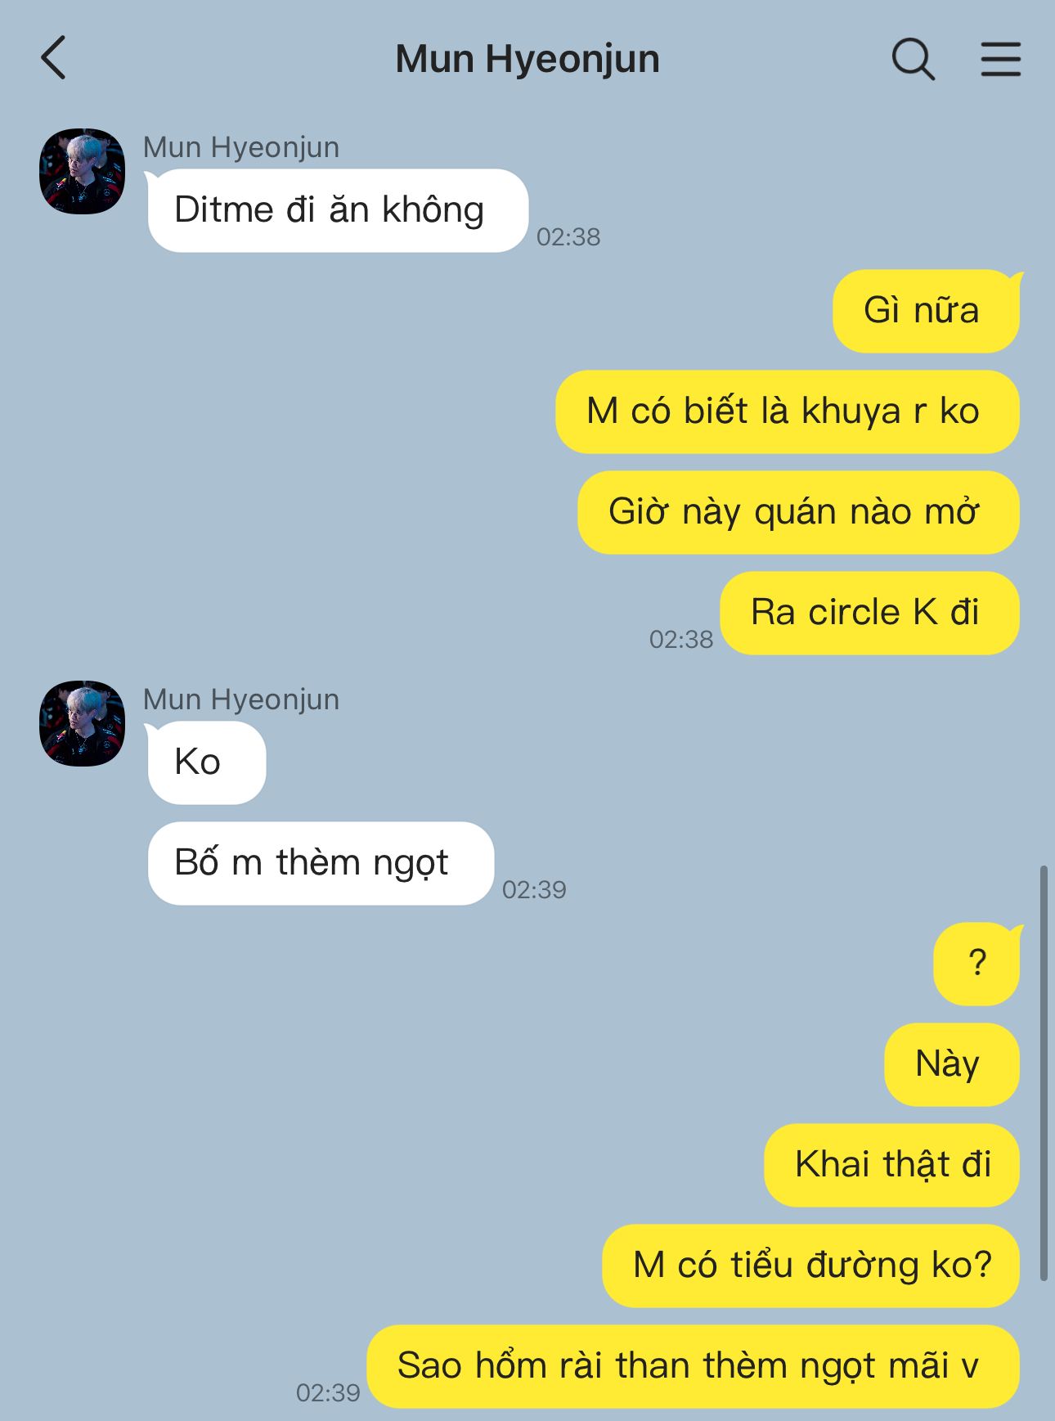Open Mun Hyeonjun's avatar beside first message
The height and width of the screenshot is (1421, 1055).
point(82,171)
